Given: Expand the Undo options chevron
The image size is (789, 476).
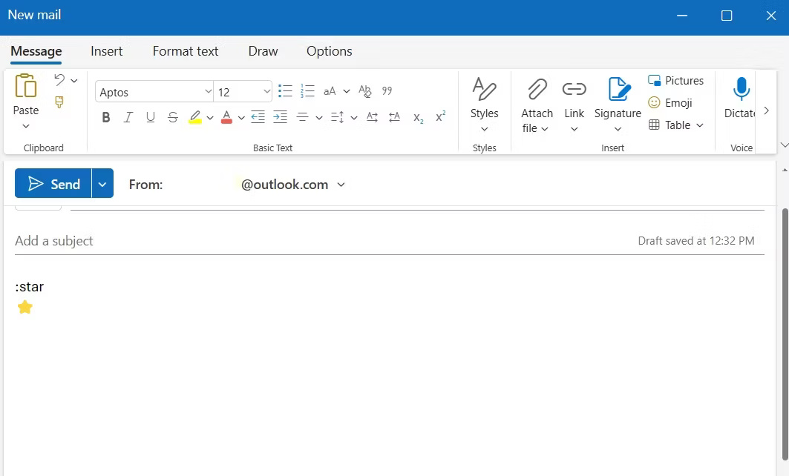Looking at the screenshot, I should (x=74, y=80).
